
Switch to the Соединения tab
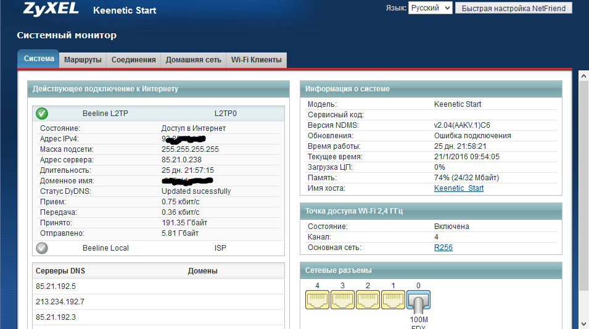[x=133, y=60]
